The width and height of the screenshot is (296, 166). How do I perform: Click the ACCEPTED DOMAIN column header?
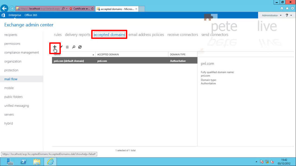click(132, 54)
